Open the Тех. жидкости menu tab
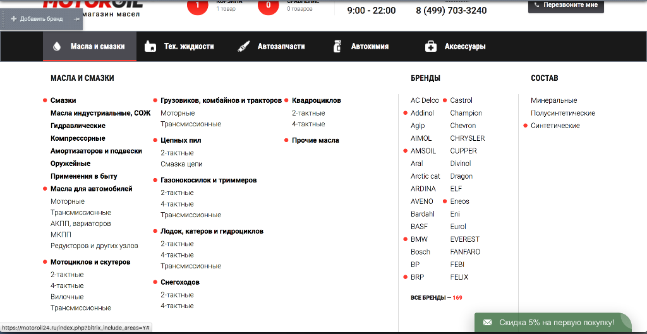647x334 pixels. (179, 46)
